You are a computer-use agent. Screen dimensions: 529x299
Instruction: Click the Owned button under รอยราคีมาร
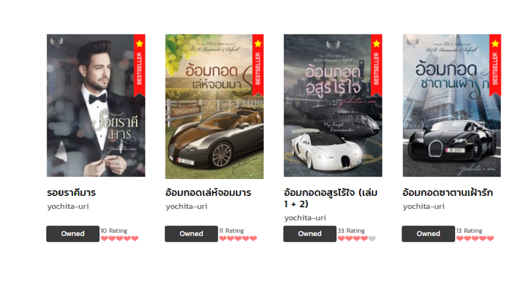[73, 234]
